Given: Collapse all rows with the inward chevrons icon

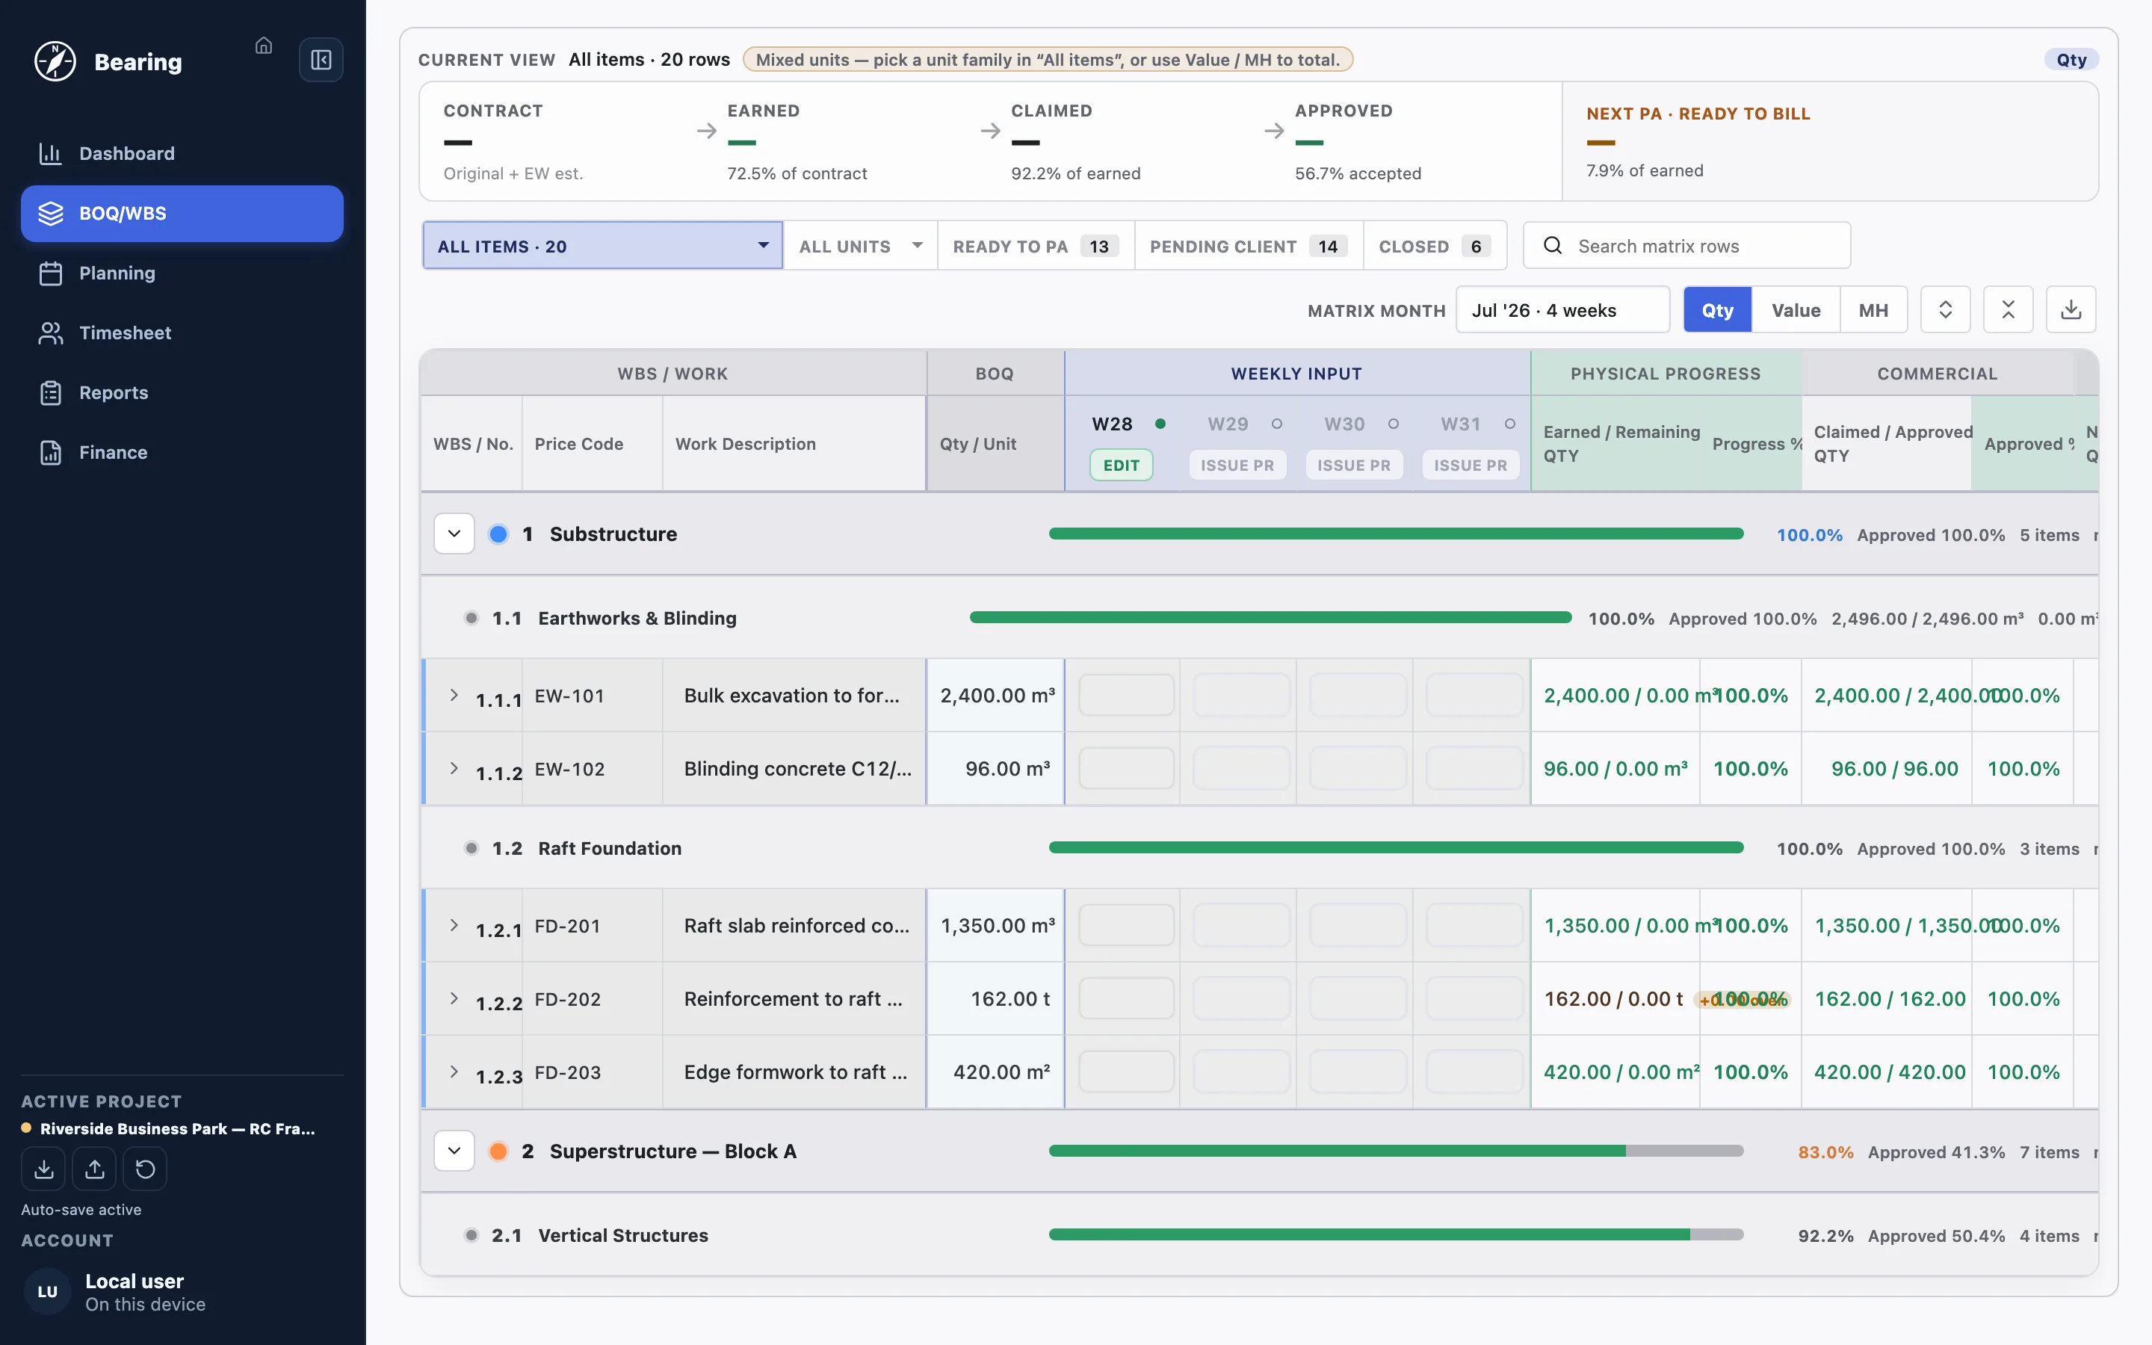Looking at the screenshot, I should pyautogui.click(x=2008, y=309).
